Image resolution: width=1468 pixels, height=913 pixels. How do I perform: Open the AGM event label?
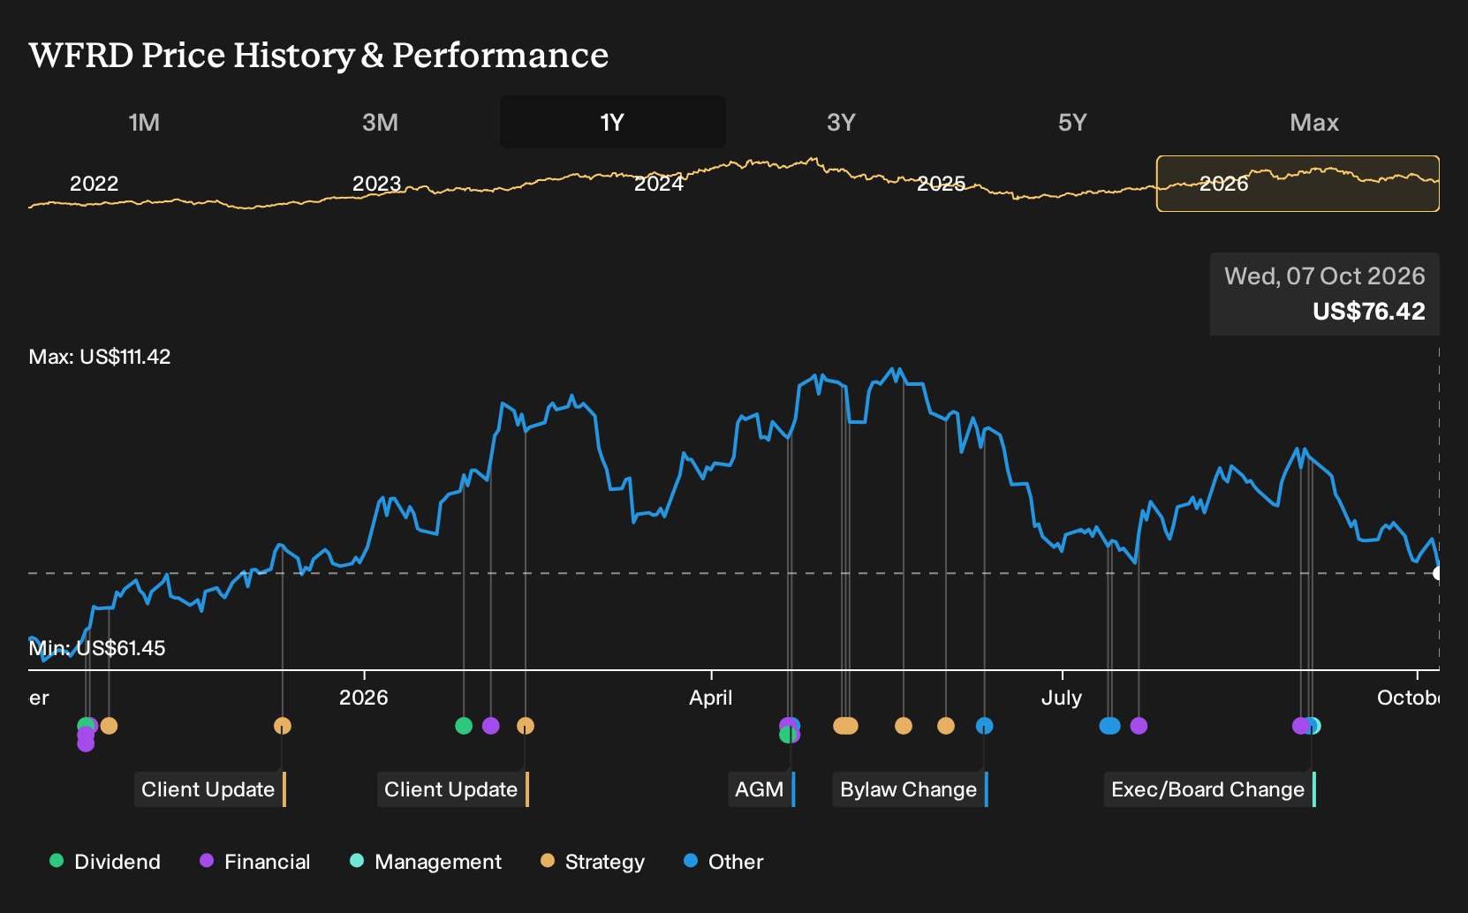(x=761, y=789)
